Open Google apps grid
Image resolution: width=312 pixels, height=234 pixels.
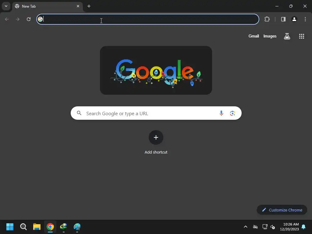click(x=301, y=36)
